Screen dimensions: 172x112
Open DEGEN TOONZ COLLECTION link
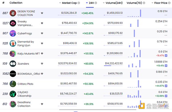coord(26,13)
